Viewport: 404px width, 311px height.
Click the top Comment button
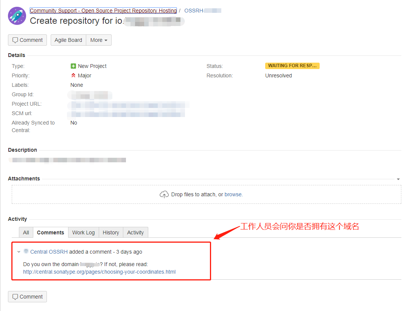click(x=27, y=40)
